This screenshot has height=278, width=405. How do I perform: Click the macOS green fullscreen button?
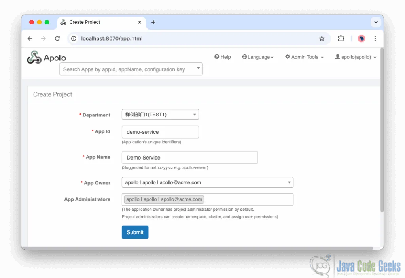click(x=47, y=22)
